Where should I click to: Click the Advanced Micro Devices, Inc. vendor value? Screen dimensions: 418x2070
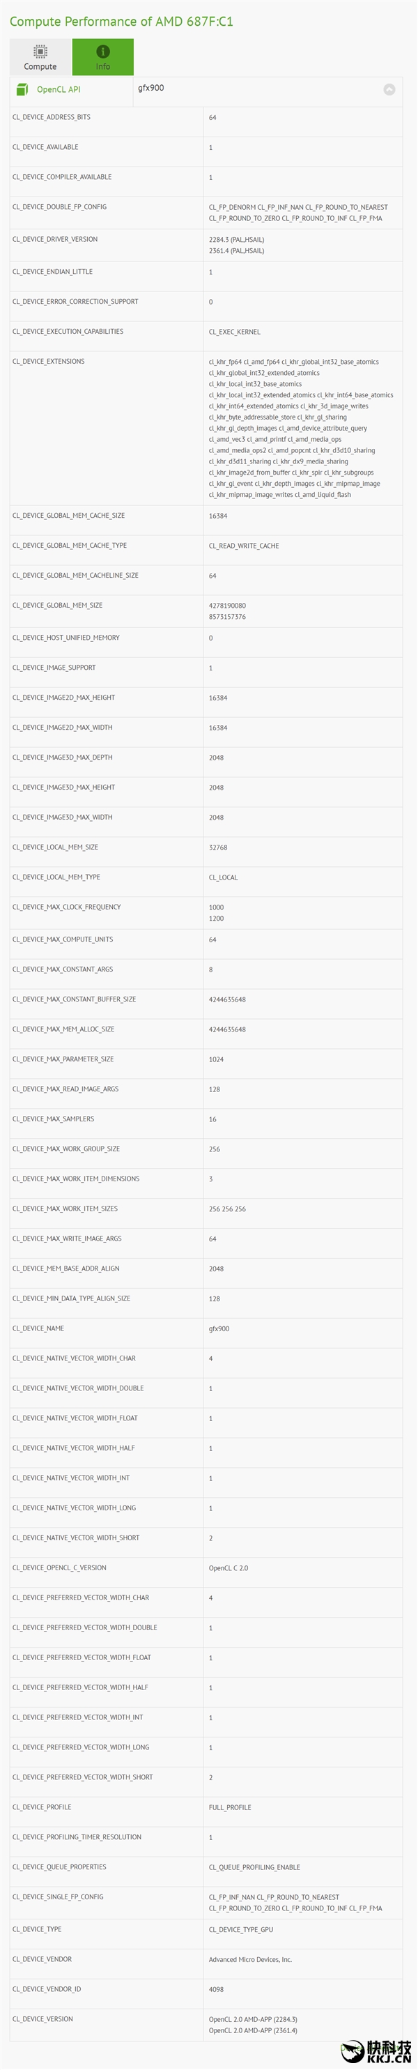point(250,1959)
